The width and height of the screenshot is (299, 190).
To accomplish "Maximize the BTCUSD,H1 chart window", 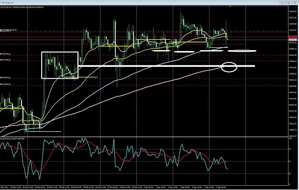I will (288, 3).
